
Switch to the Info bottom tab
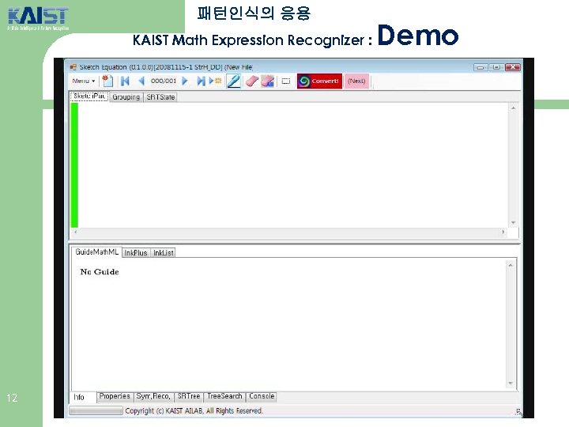(x=83, y=397)
